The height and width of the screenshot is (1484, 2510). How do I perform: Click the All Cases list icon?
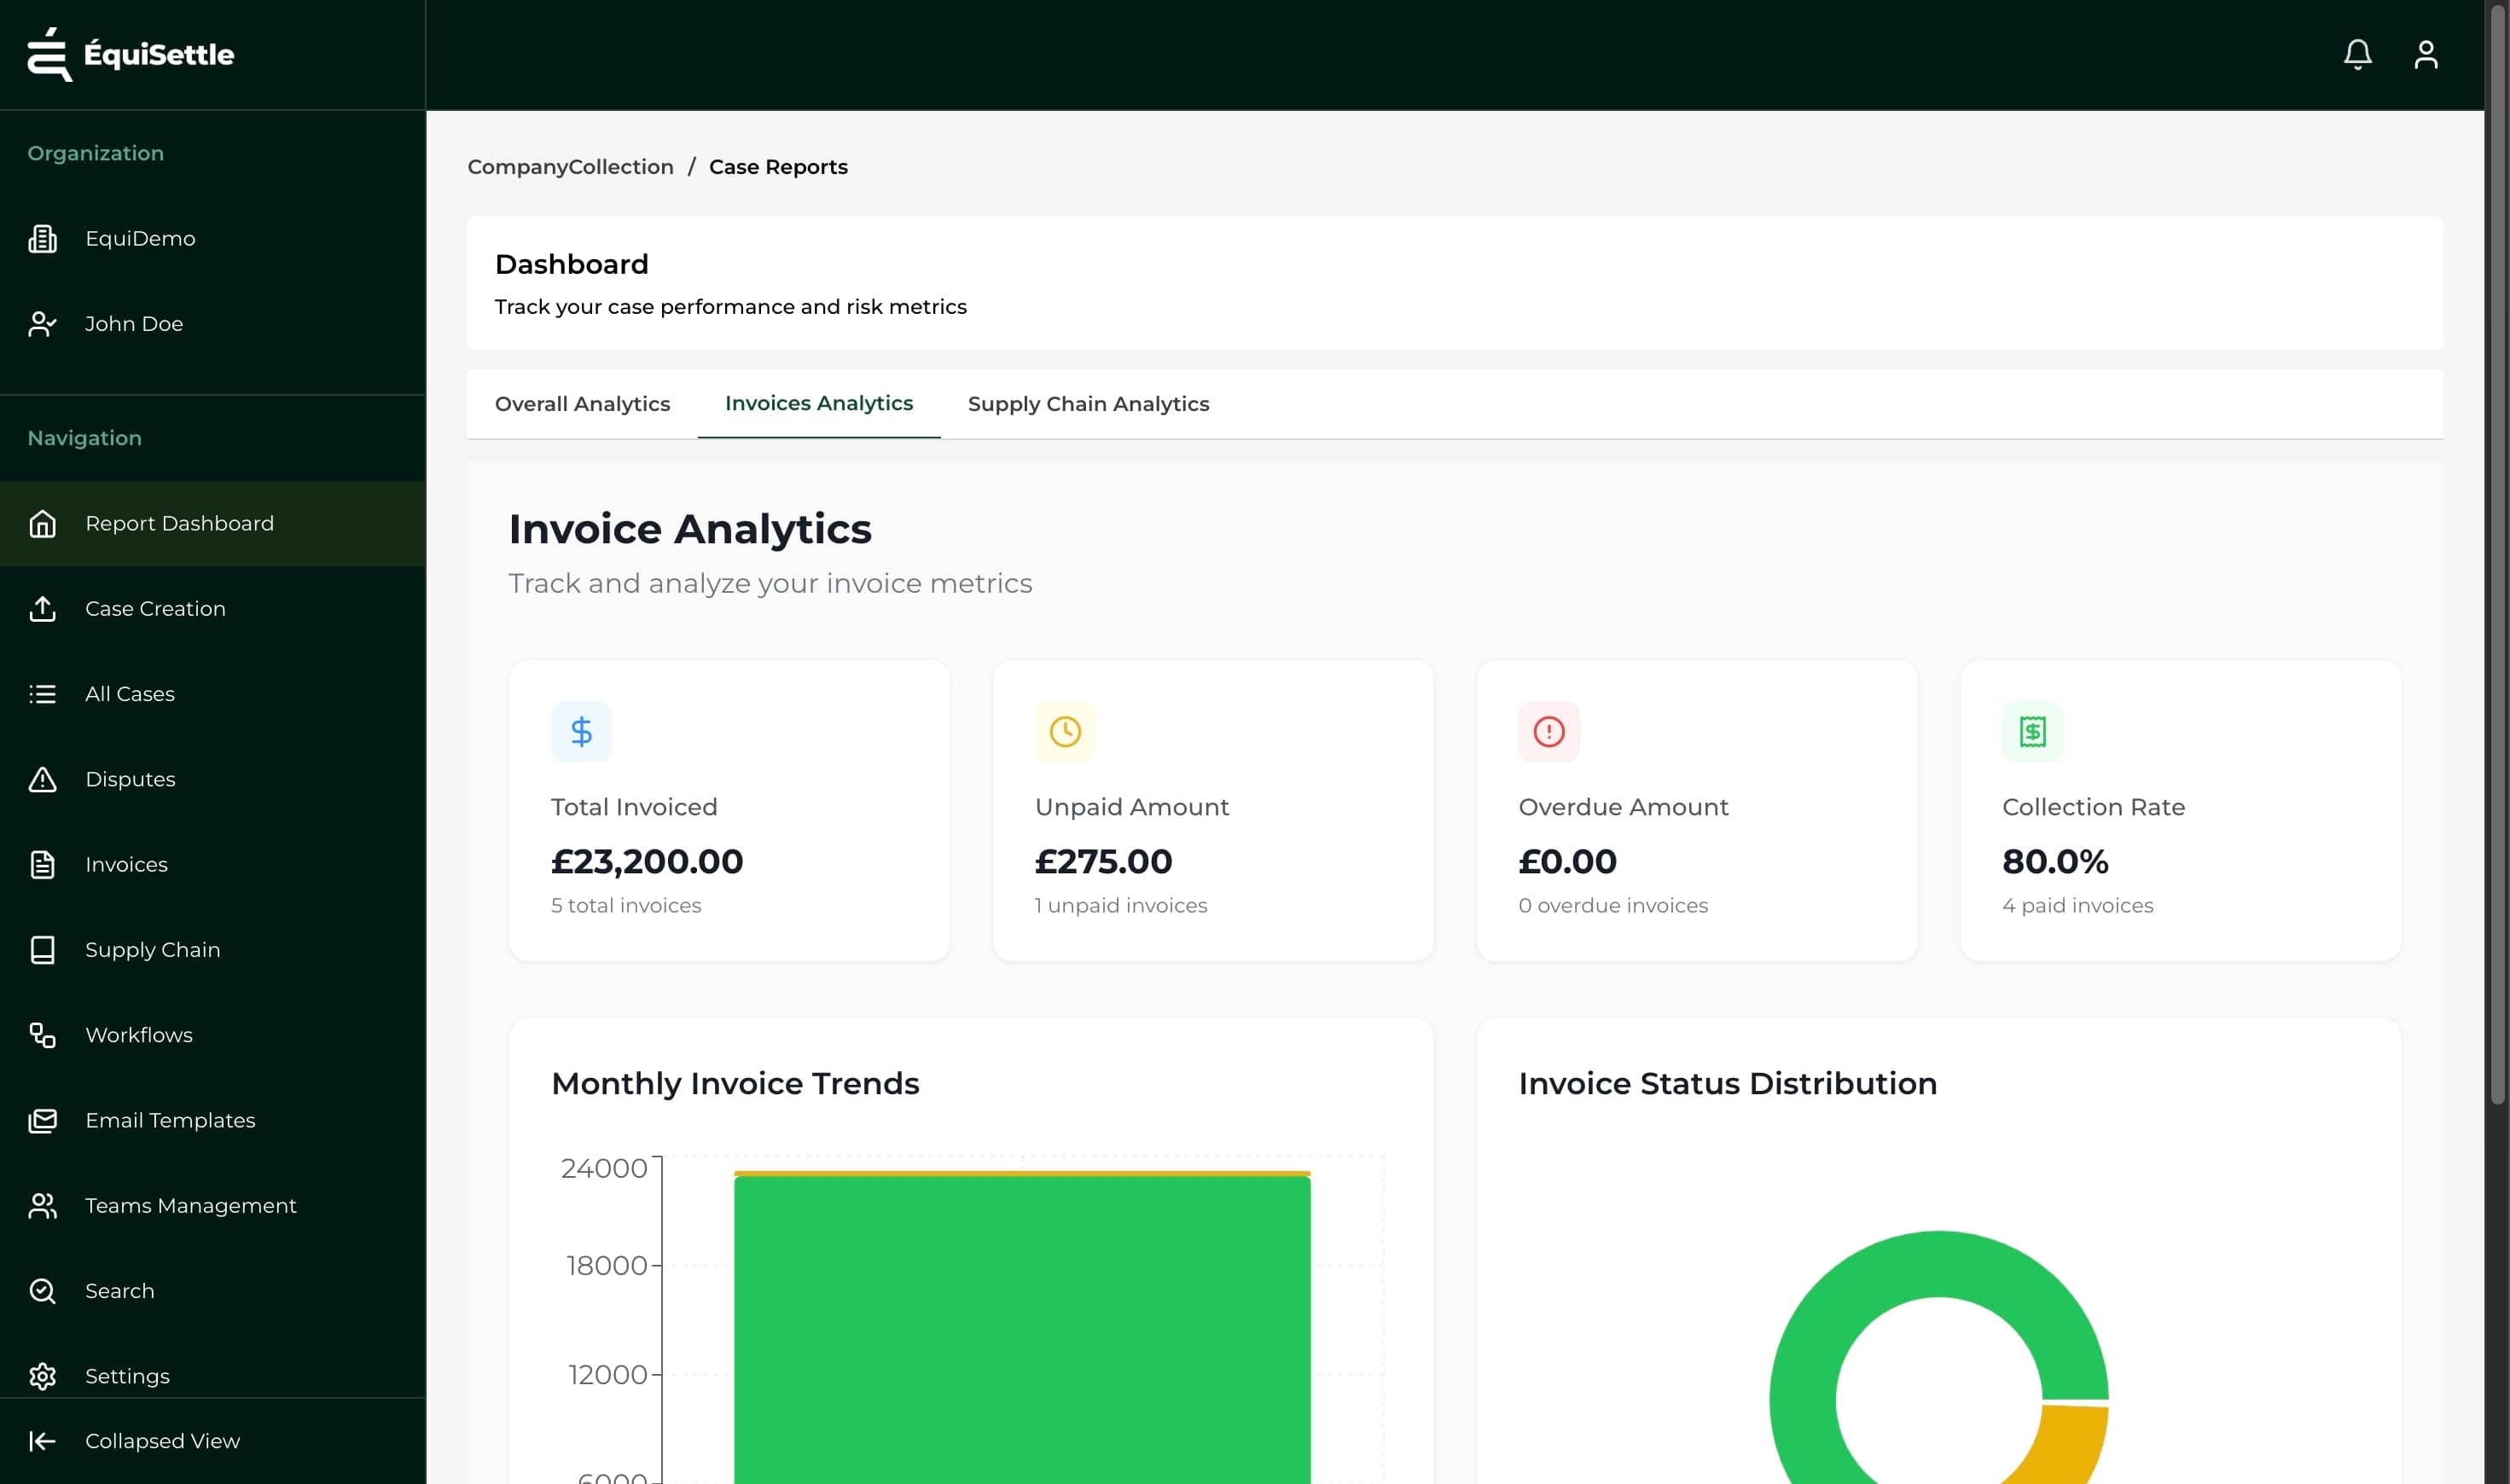coord(42,694)
